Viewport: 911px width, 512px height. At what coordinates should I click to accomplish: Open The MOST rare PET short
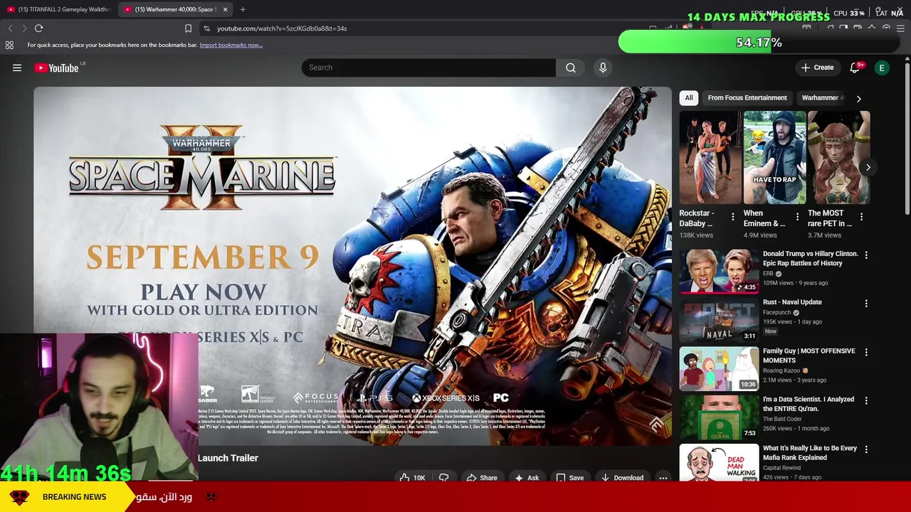pyautogui.click(x=838, y=158)
